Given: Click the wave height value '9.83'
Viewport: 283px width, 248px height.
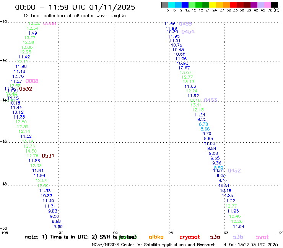Looking at the screenshot, I should [x=53, y=211].
